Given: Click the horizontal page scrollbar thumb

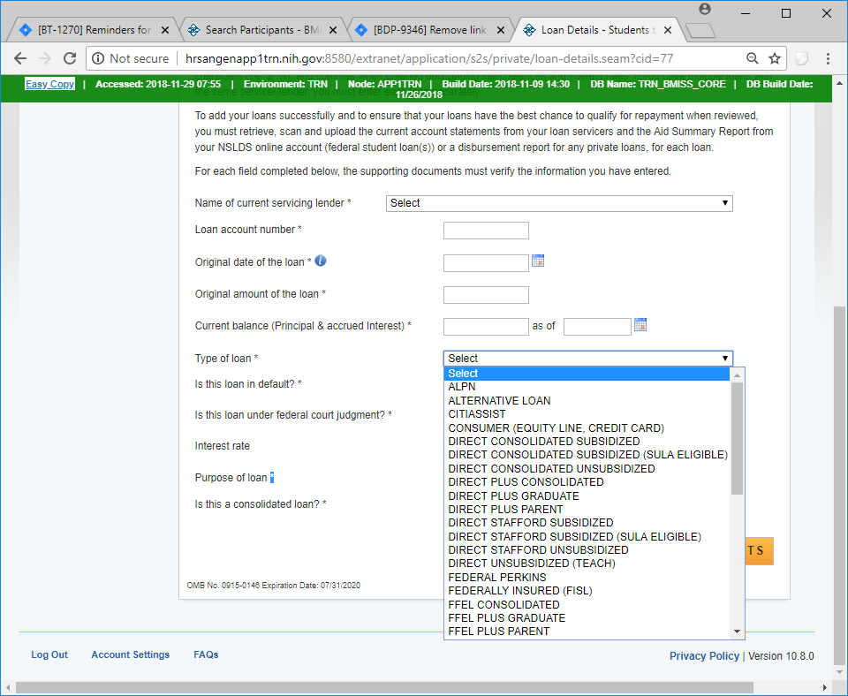Looking at the screenshot, I should [384, 688].
